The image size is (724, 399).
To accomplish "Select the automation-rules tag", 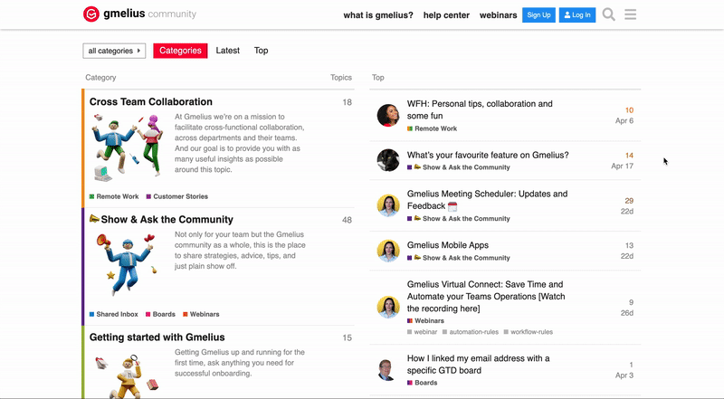I will pos(471,332).
